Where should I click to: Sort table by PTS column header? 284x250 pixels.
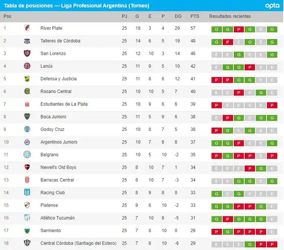coord(194,16)
